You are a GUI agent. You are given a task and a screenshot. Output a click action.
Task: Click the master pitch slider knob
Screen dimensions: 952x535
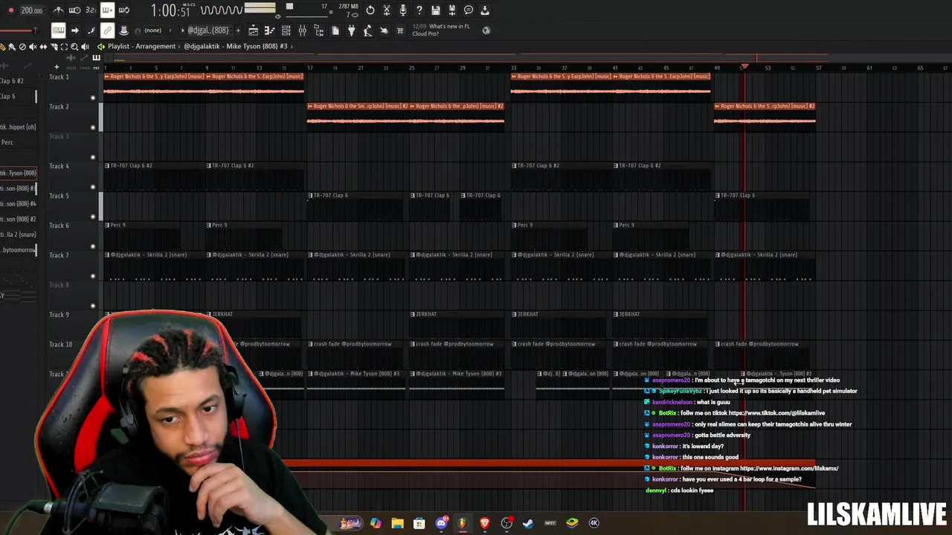click(x=35, y=30)
